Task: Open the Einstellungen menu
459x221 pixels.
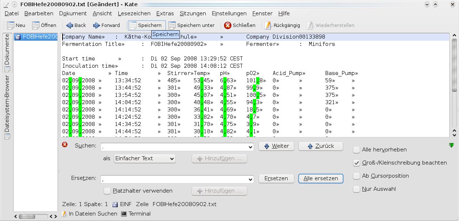Action: click(229, 13)
